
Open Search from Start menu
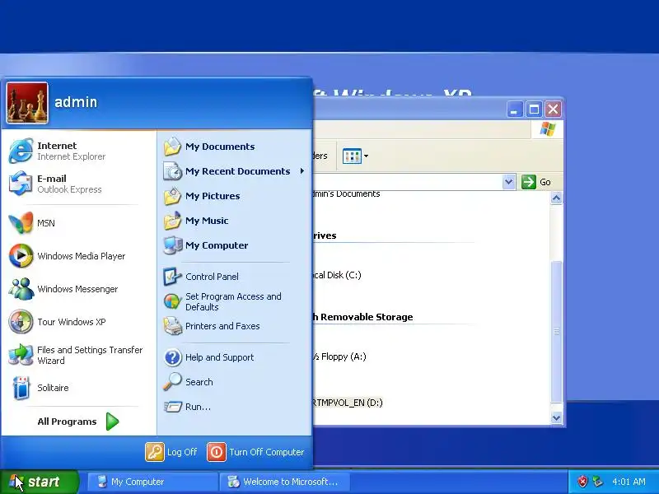234,382
